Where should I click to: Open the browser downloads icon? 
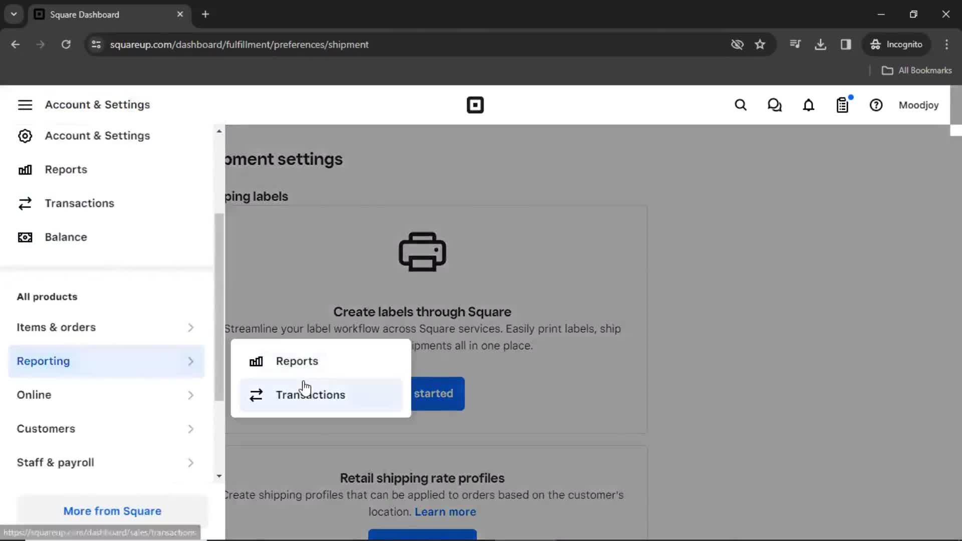pos(820,45)
